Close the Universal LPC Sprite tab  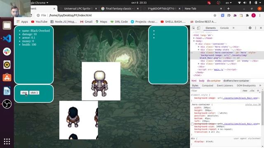(x=96, y=9)
